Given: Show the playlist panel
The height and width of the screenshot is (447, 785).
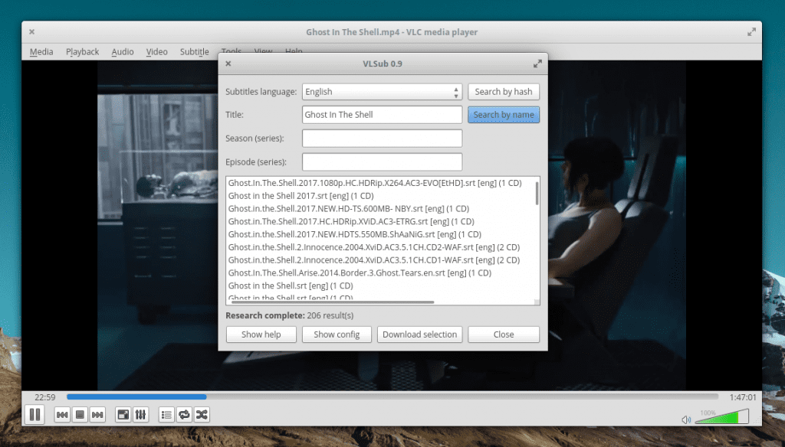Looking at the screenshot, I should coord(166,415).
